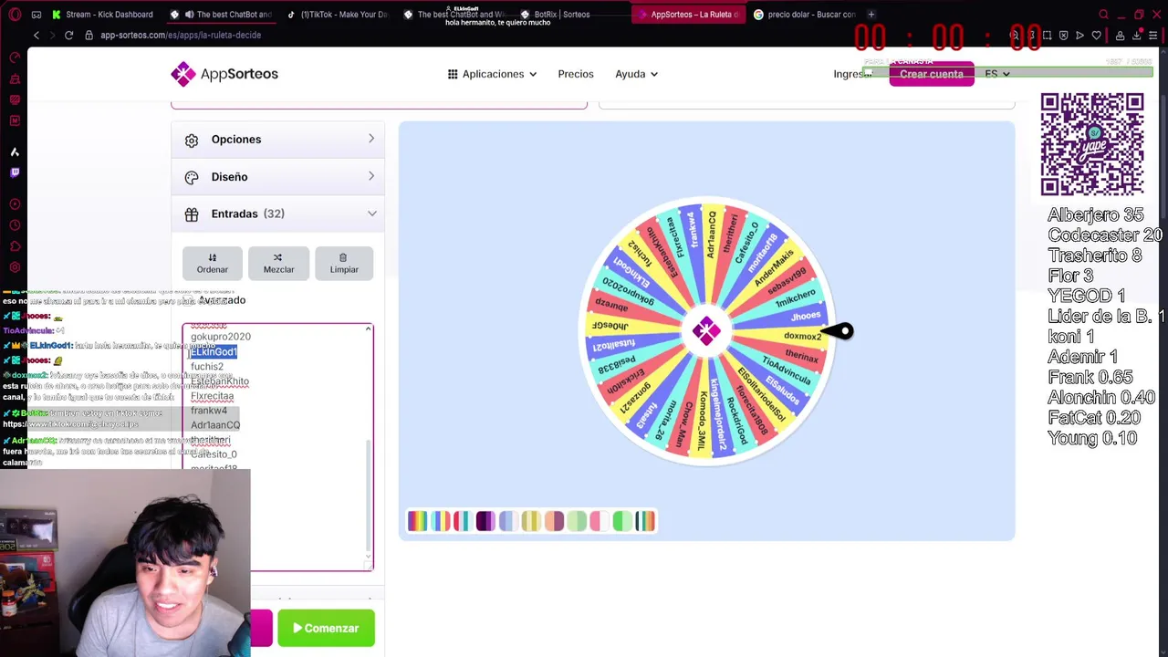Viewport: 1168px width, 657px height.
Task: Choose the bright green palette swatch
Action: pos(622,521)
